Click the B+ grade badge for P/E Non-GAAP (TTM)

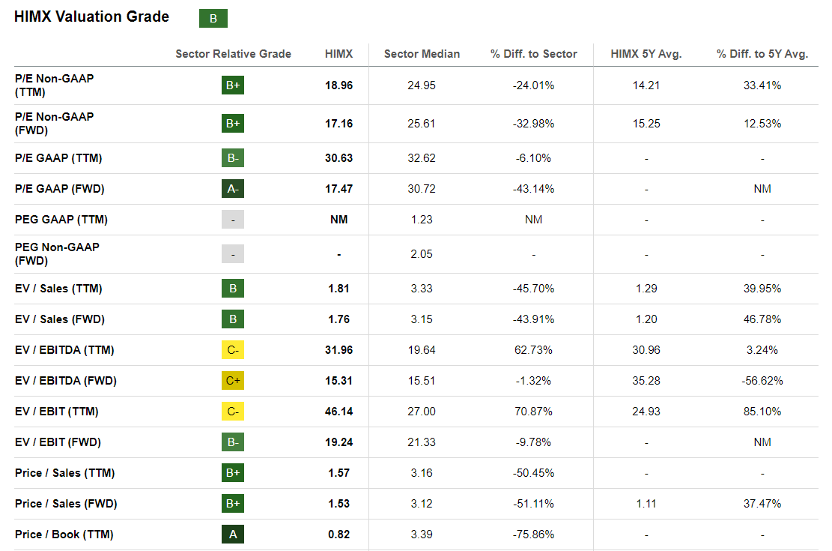(233, 85)
